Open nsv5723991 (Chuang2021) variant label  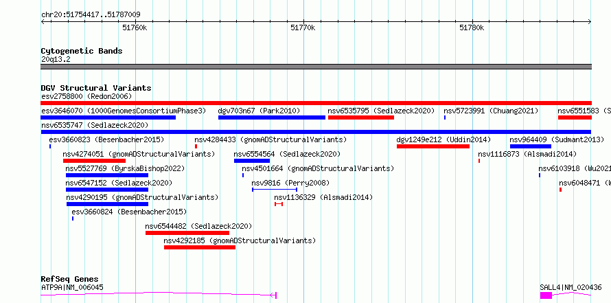(x=491, y=111)
